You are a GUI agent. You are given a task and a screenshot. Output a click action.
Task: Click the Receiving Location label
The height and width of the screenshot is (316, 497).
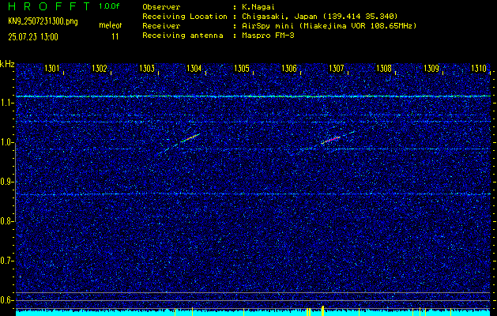185,17
